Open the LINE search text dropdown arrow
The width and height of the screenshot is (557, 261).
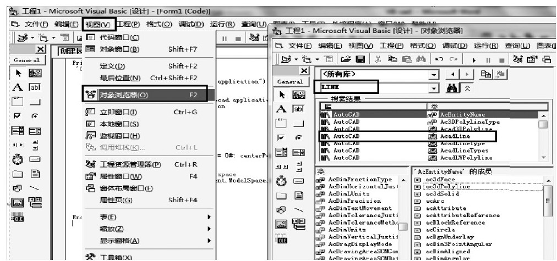(x=434, y=88)
